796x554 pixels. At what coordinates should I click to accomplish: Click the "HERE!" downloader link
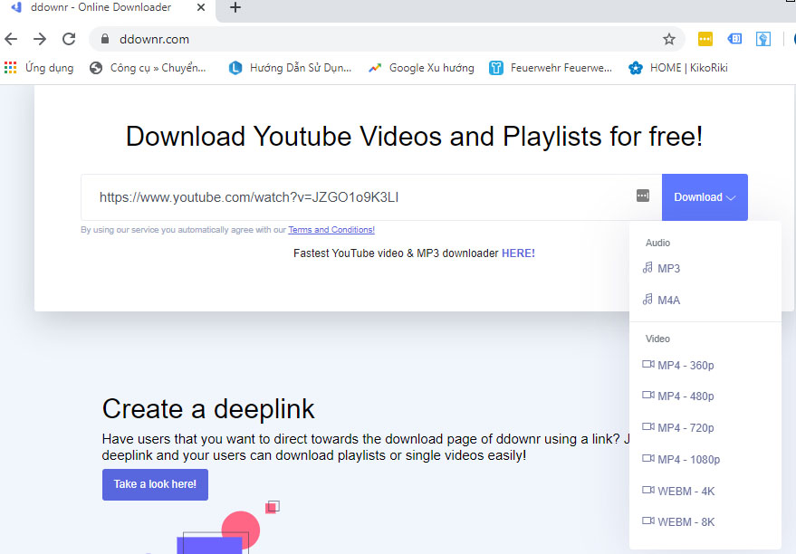click(x=517, y=253)
